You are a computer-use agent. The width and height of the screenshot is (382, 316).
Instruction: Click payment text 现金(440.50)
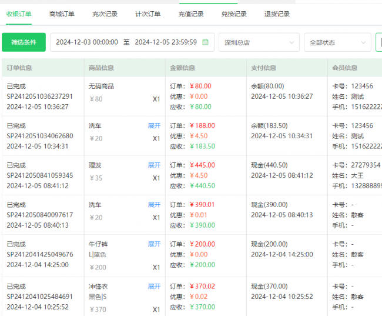tap(269, 165)
